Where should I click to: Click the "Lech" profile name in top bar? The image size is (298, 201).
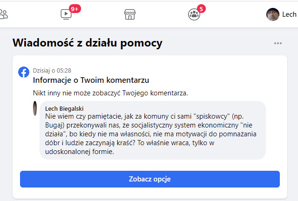coord(289,14)
